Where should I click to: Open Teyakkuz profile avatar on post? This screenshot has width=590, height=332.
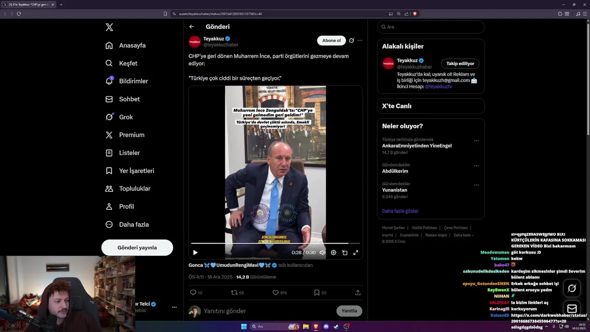(x=195, y=41)
